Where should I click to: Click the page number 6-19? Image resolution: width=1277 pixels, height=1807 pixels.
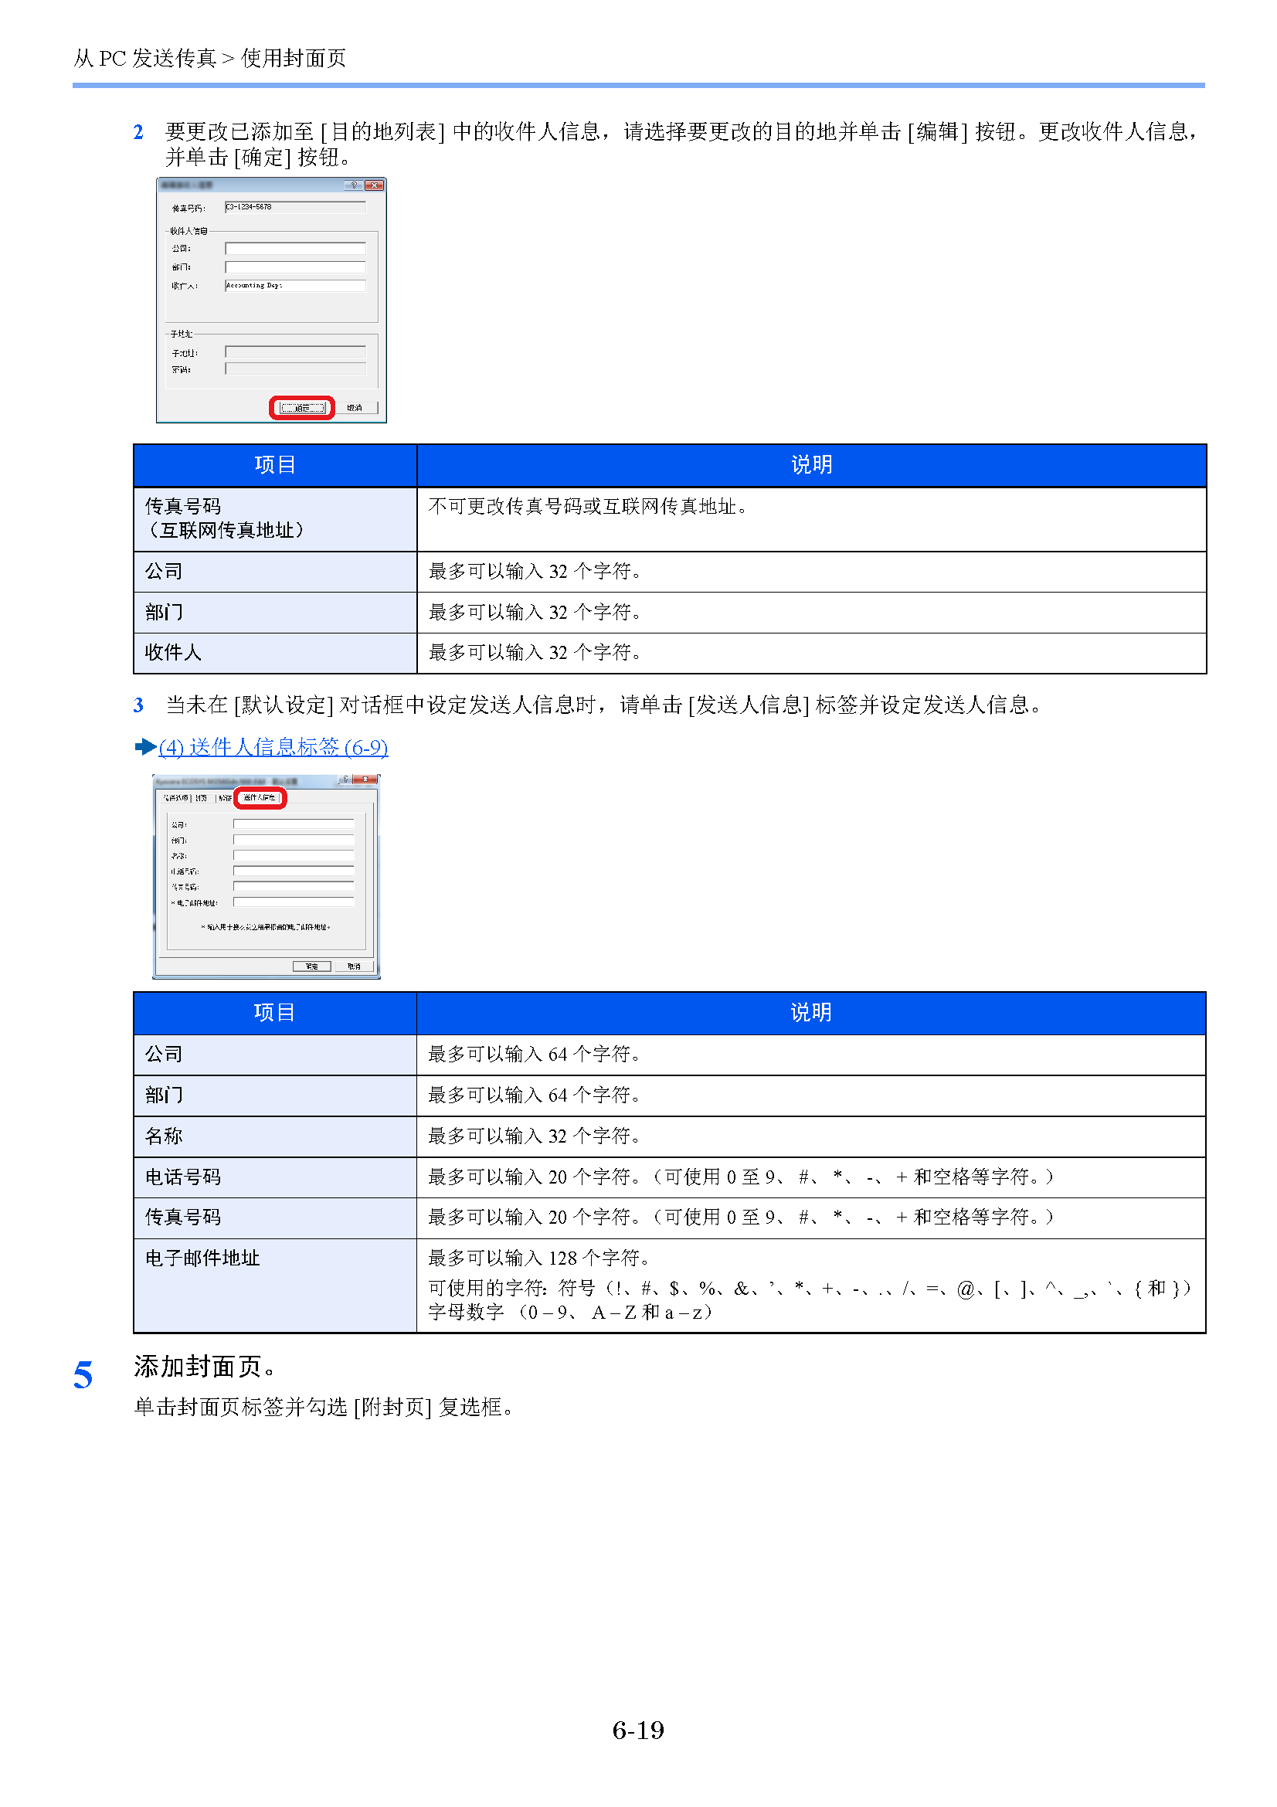[638, 1730]
